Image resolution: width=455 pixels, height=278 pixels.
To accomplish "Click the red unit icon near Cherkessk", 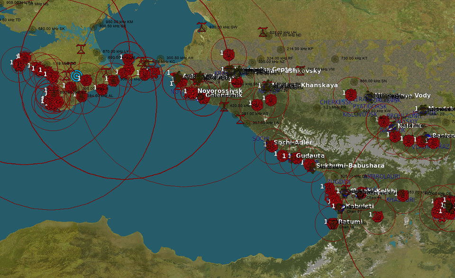I will [351, 94].
